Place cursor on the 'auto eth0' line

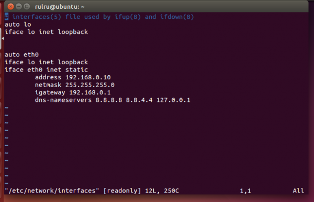pyautogui.click(x=21, y=55)
